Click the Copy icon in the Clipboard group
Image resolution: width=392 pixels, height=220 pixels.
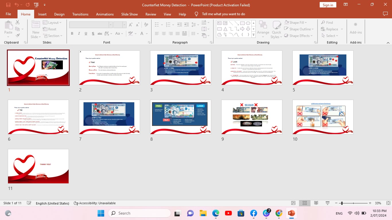(18, 29)
